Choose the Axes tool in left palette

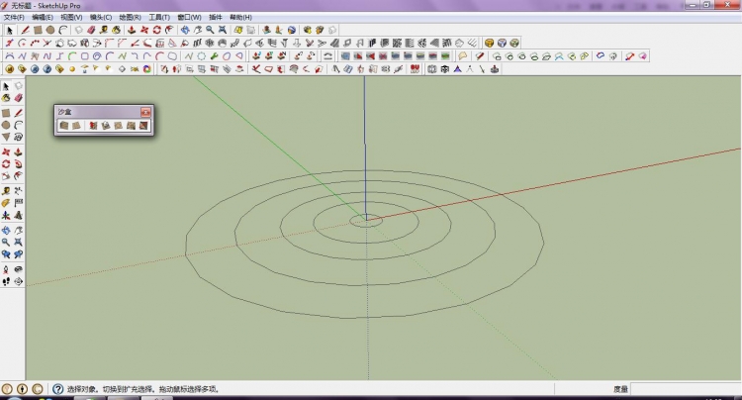(6, 215)
